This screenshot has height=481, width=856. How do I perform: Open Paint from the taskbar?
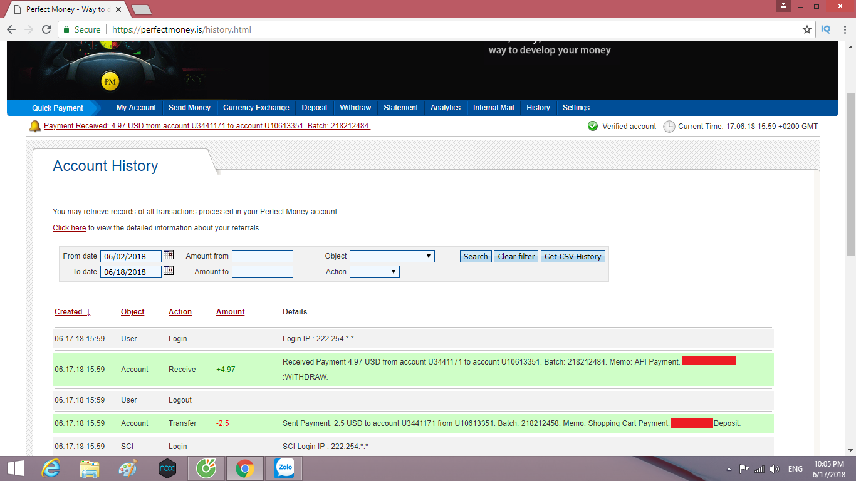click(128, 468)
